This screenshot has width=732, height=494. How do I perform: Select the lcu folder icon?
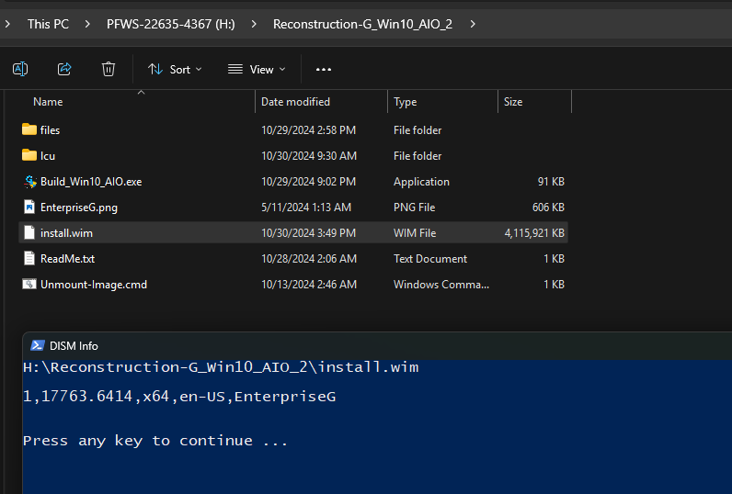[x=29, y=155]
